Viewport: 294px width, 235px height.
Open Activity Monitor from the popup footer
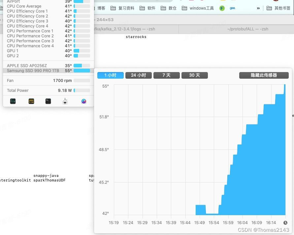pyautogui.click(x=13, y=101)
